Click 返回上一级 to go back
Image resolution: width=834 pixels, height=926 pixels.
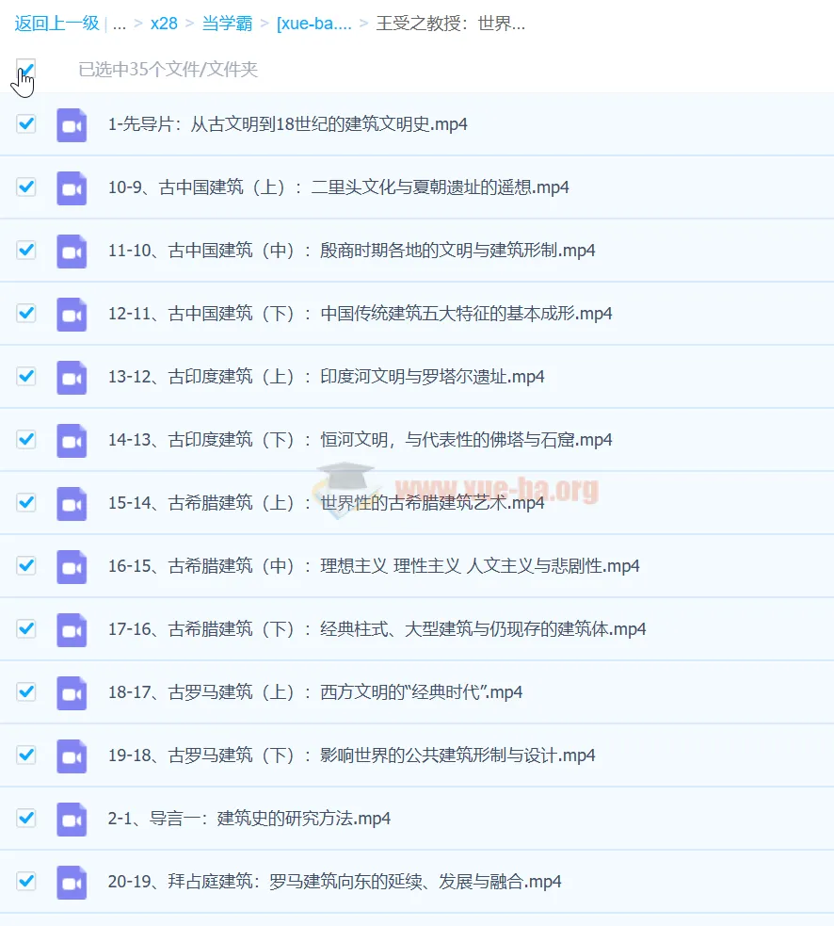coord(56,24)
